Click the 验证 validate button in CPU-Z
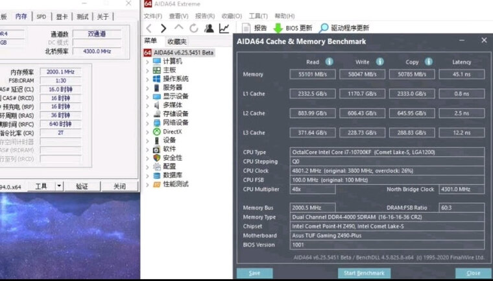Image resolution: width=493 pixels, height=281 pixels. click(x=82, y=186)
